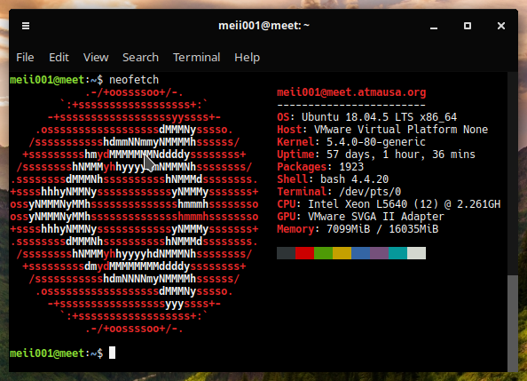The image size is (527, 381).
Task: Click the red color block
Action: [x=304, y=253]
